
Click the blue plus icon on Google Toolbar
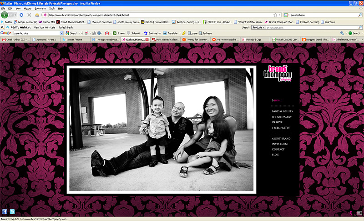pyautogui.click(x=99, y=33)
